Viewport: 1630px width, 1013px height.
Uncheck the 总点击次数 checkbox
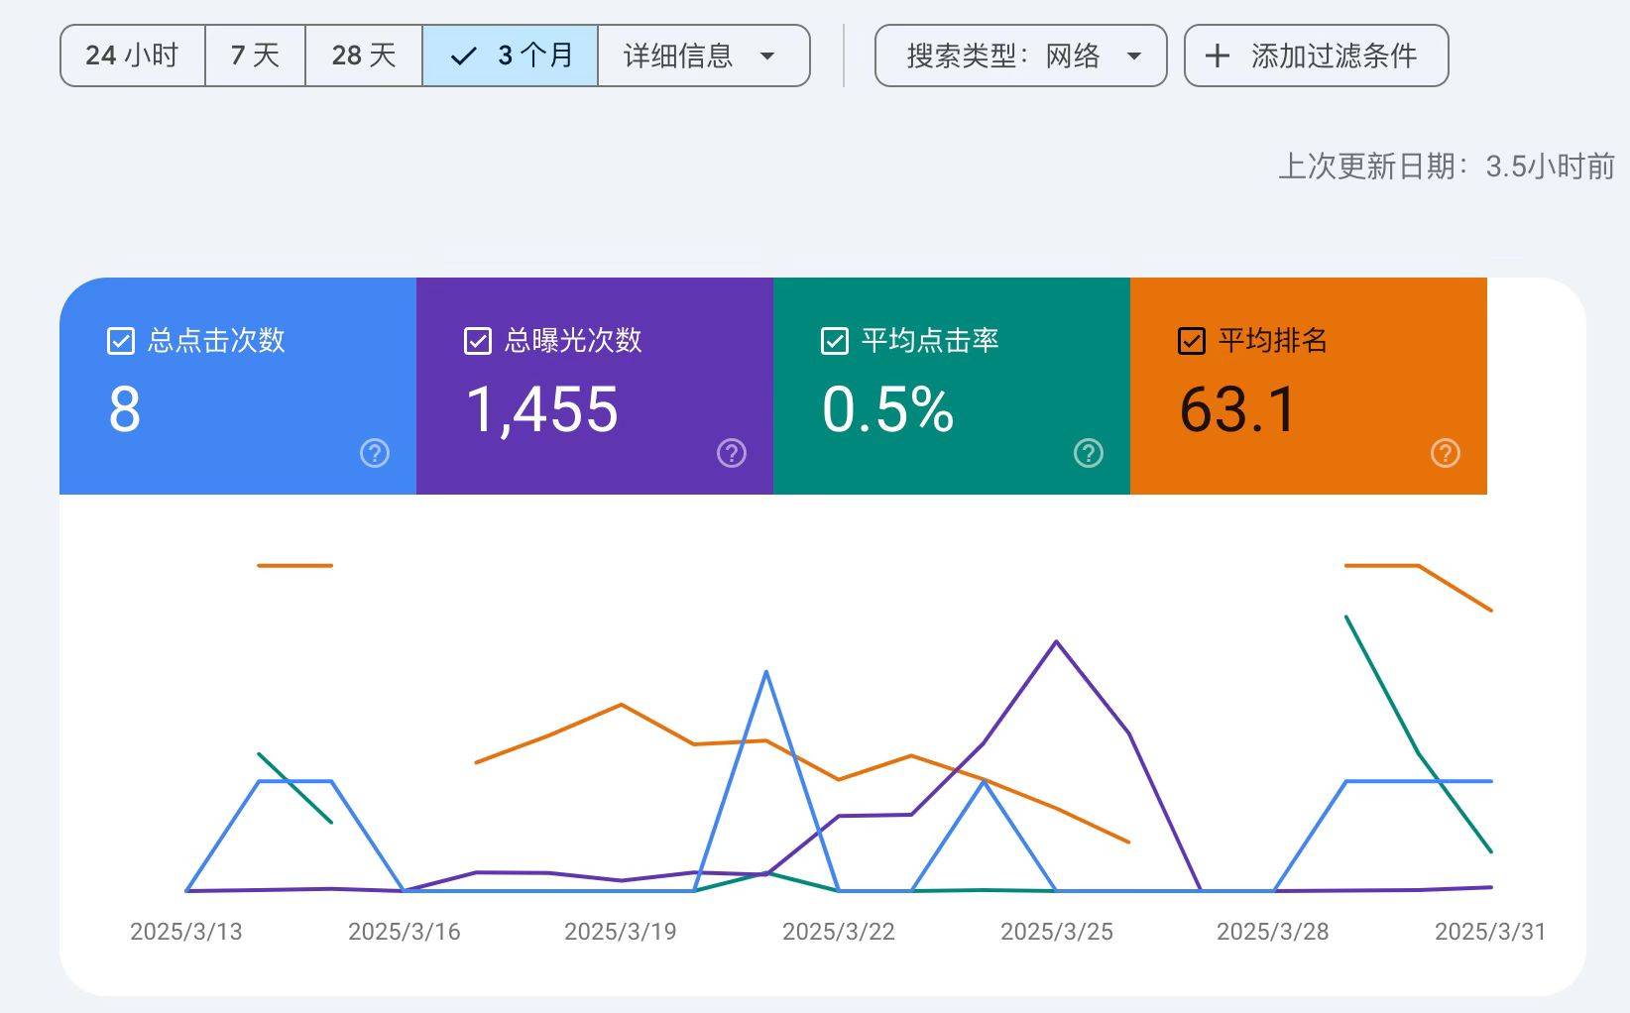point(121,341)
